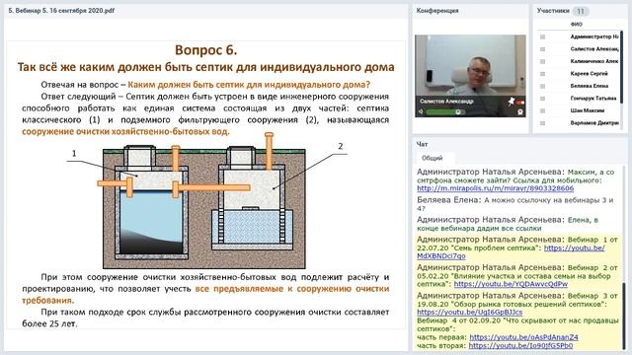
Task: Click the Вопрос 6. slide heading
Action: pyautogui.click(x=206, y=50)
